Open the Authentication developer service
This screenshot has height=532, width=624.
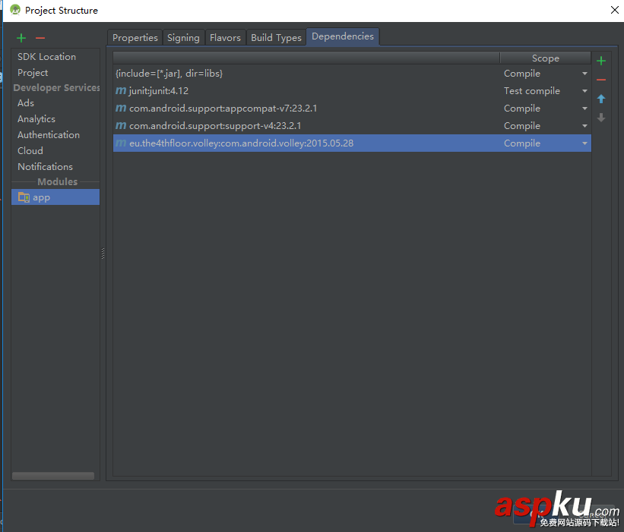tap(49, 135)
